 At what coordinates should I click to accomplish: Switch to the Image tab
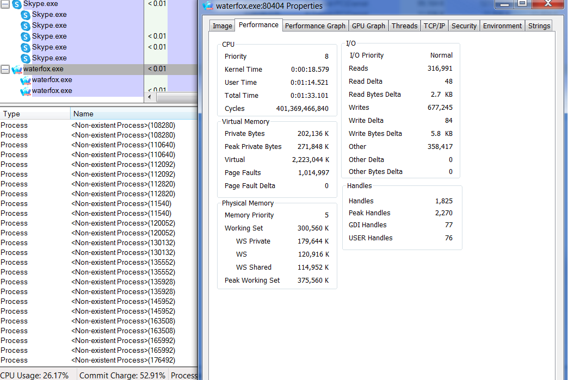pos(222,26)
